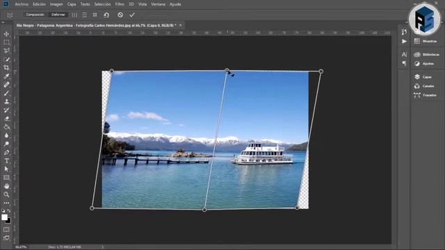
Task: Click the zoom percentage field in status bar
Action: point(21,247)
